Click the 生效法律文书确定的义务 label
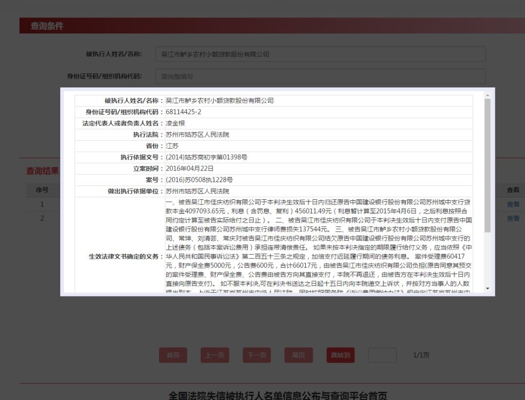The image size is (525, 400). pyautogui.click(x=126, y=257)
